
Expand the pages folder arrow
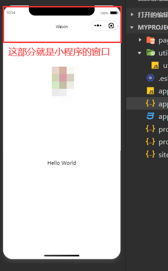coord(140,40)
